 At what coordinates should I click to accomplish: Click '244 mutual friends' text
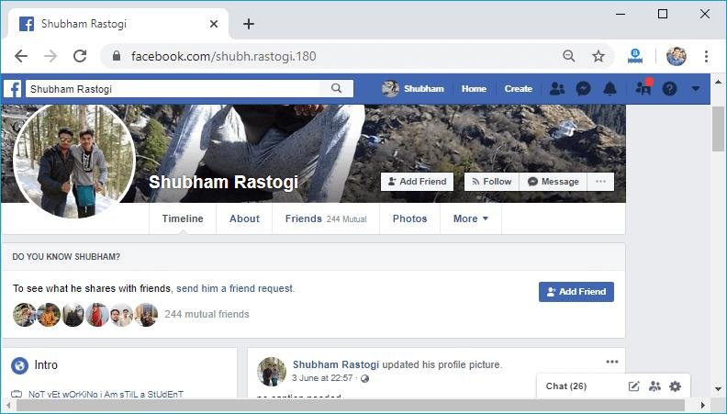(x=207, y=314)
